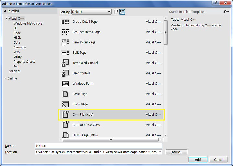Screen dimensions: 233x166
Task: Click the Search Installed Templates box
Action: (195, 12)
